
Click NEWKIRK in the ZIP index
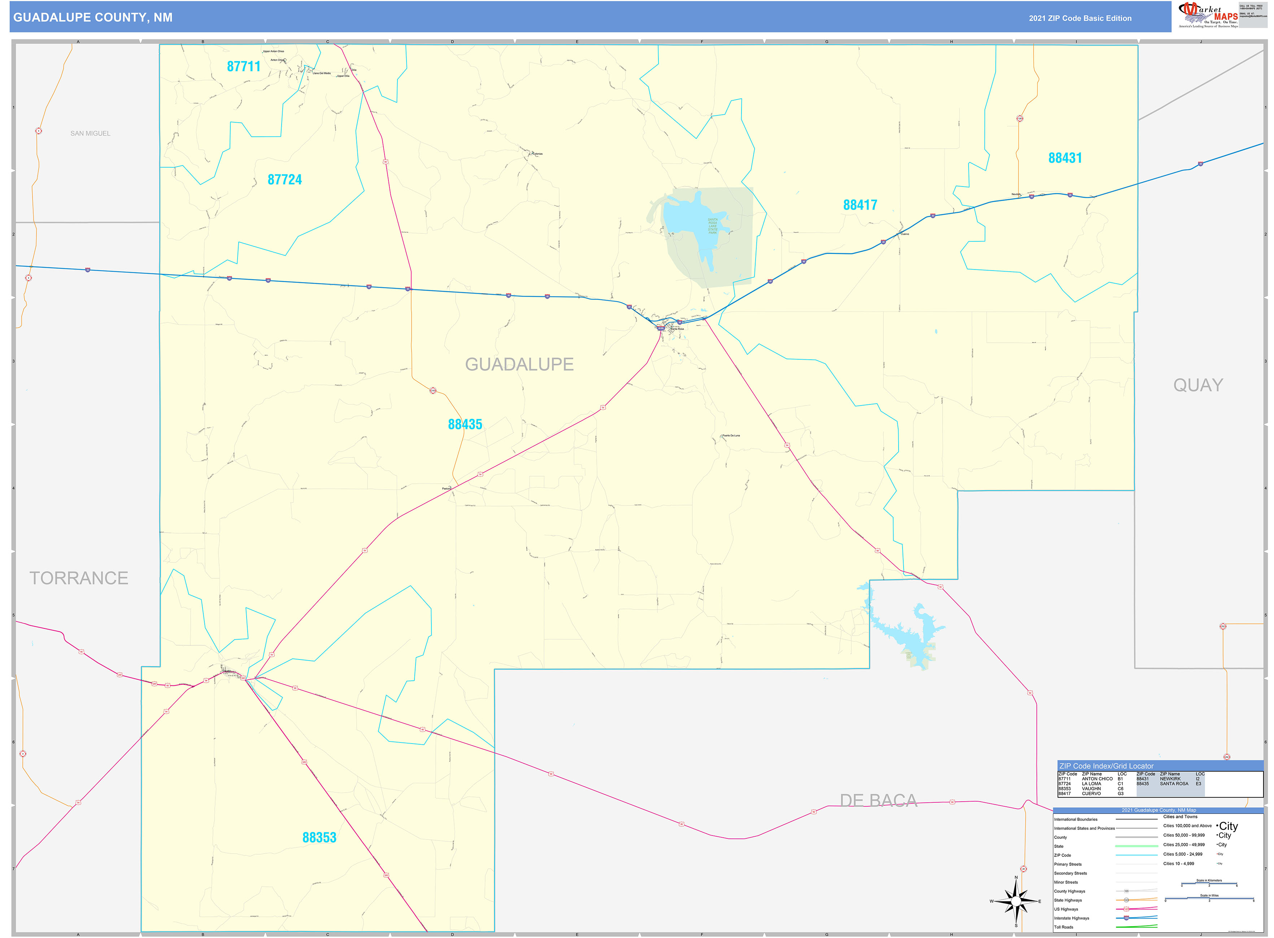(x=1170, y=779)
